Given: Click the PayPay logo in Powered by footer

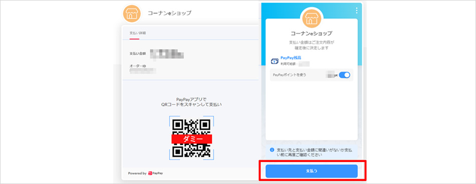Looking at the screenshot, I should [x=155, y=173].
